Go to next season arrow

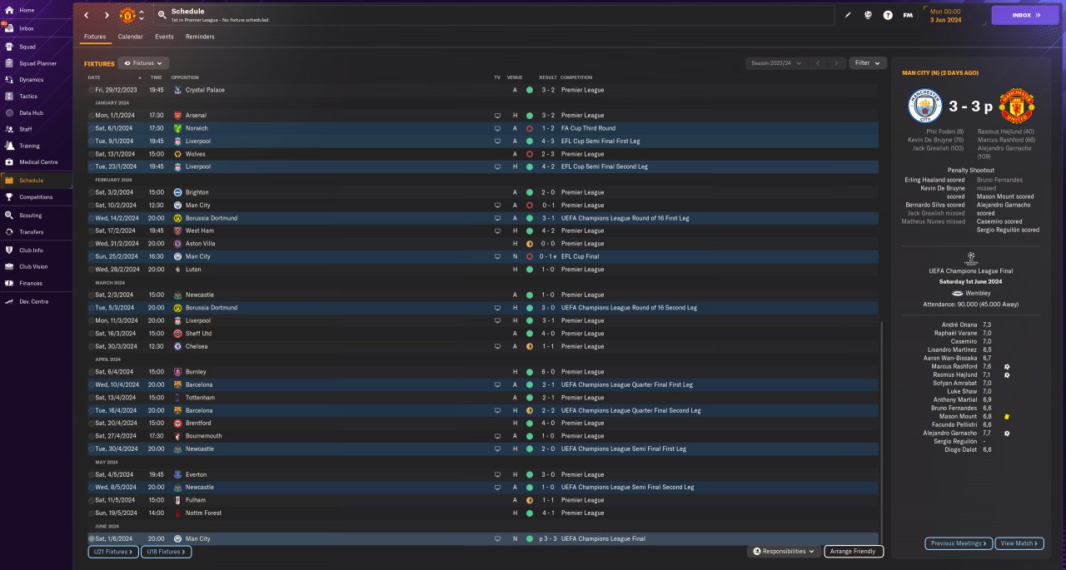pyautogui.click(x=836, y=63)
